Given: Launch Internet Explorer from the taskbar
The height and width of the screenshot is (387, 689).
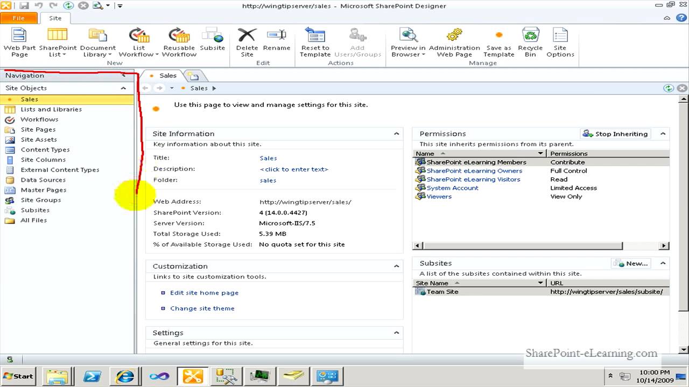Looking at the screenshot, I should coord(125,376).
